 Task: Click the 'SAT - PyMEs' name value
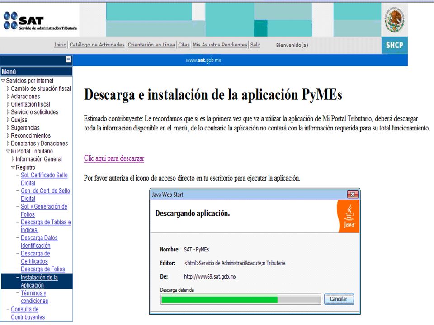[x=196, y=250]
